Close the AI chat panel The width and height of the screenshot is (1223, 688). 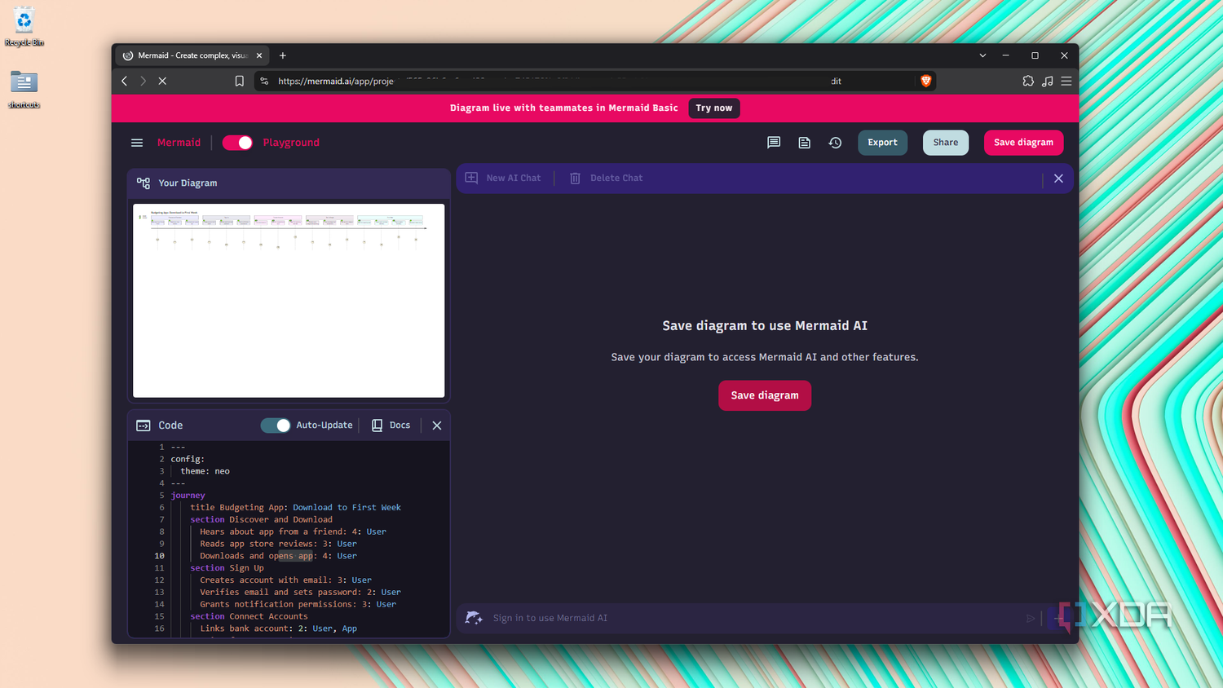pyautogui.click(x=1058, y=179)
